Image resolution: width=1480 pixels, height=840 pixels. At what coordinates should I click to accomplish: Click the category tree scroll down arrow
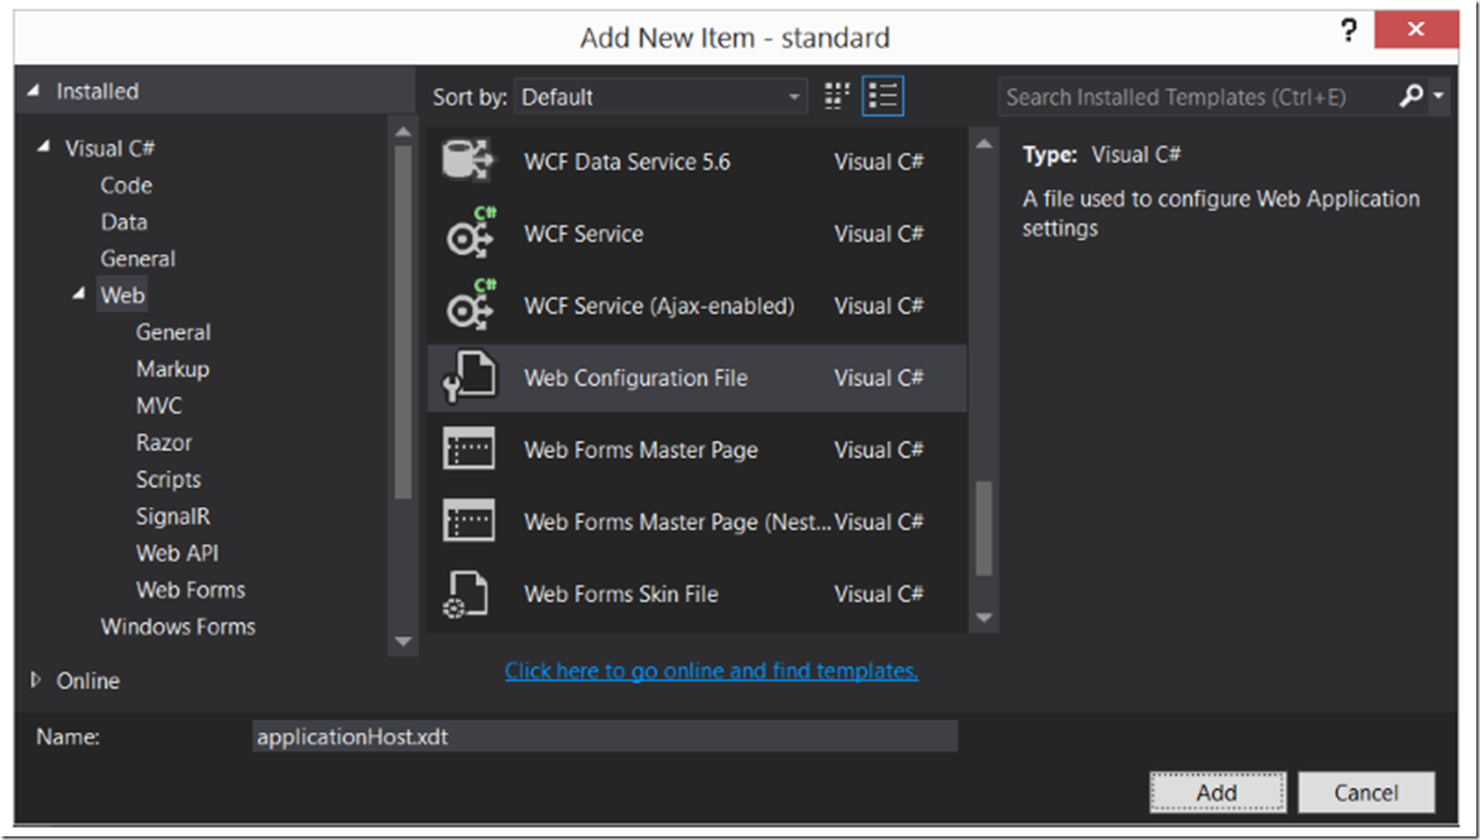[x=403, y=641]
